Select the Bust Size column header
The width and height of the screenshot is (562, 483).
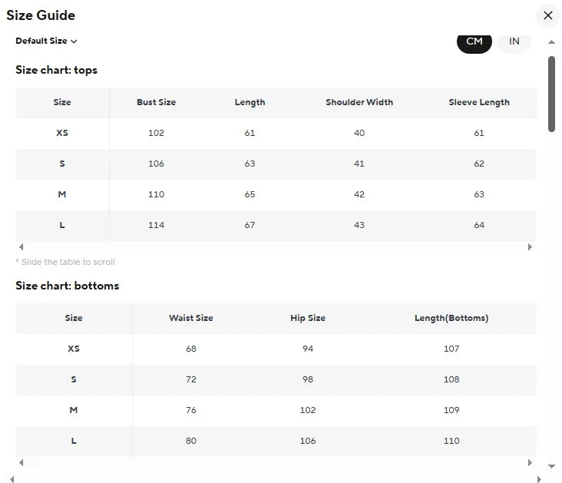coord(157,102)
